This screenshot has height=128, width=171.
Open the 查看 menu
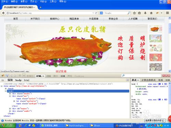(24, 1)
